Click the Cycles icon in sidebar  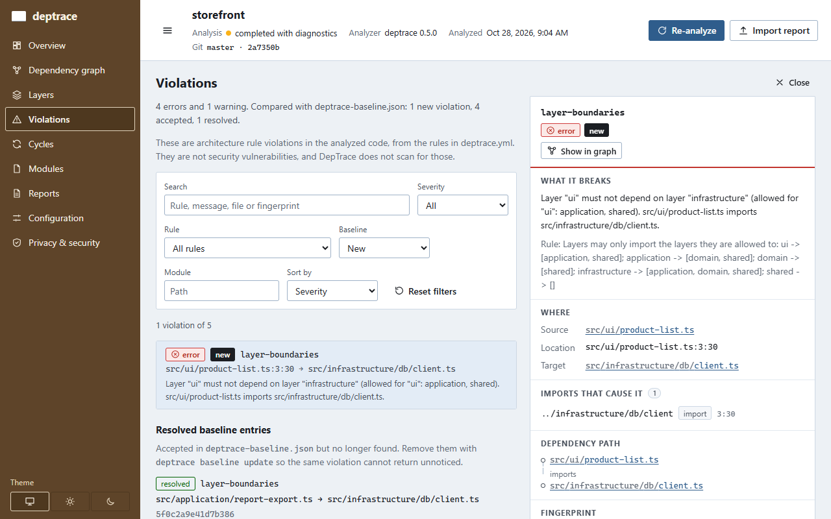pos(17,144)
